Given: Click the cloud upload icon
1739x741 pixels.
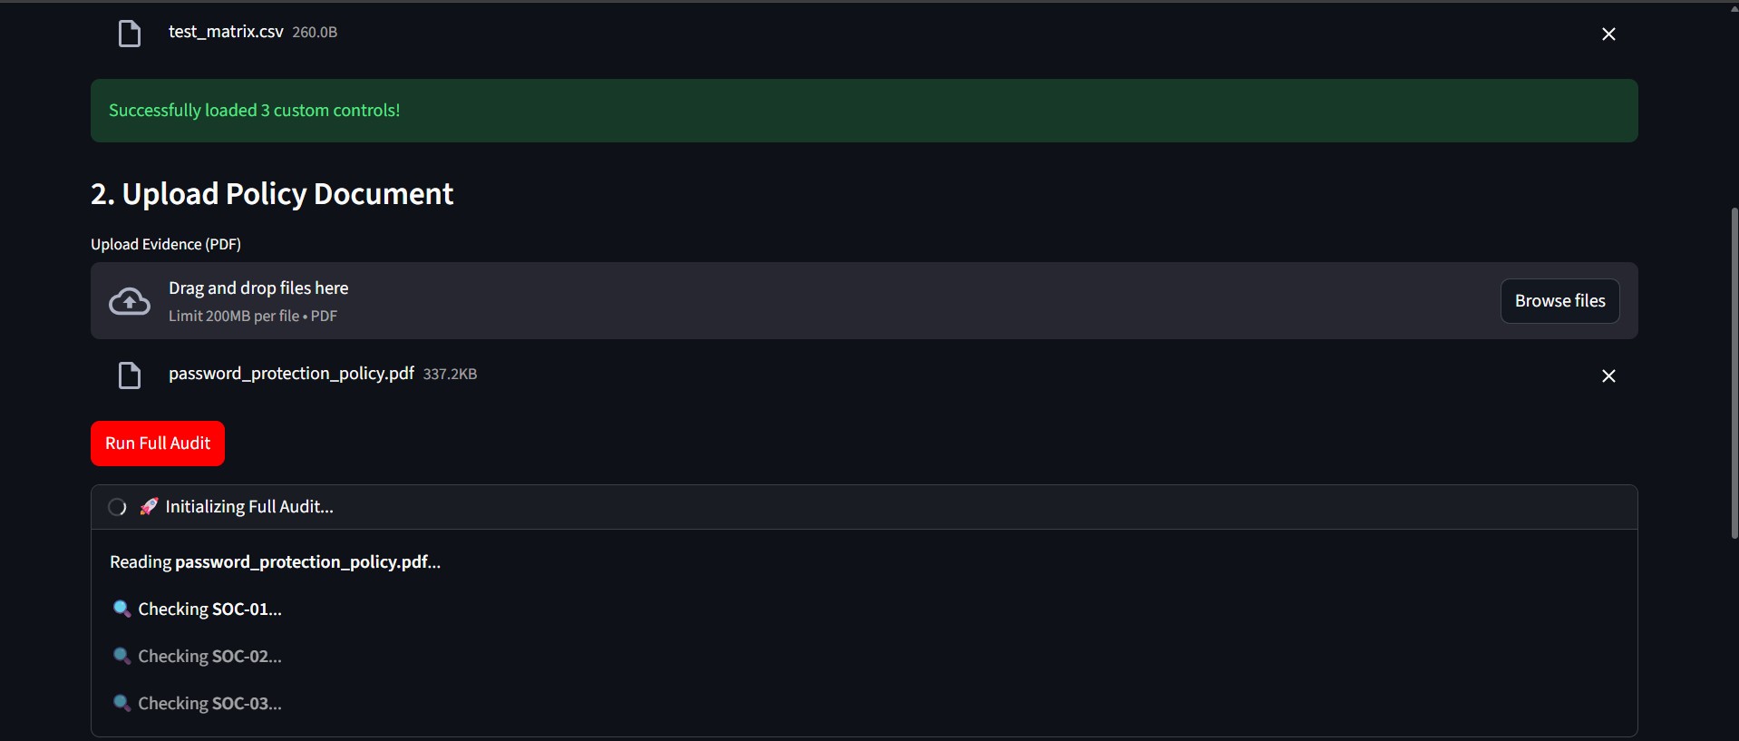Looking at the screenshot, I should click(x=130, y=301).
